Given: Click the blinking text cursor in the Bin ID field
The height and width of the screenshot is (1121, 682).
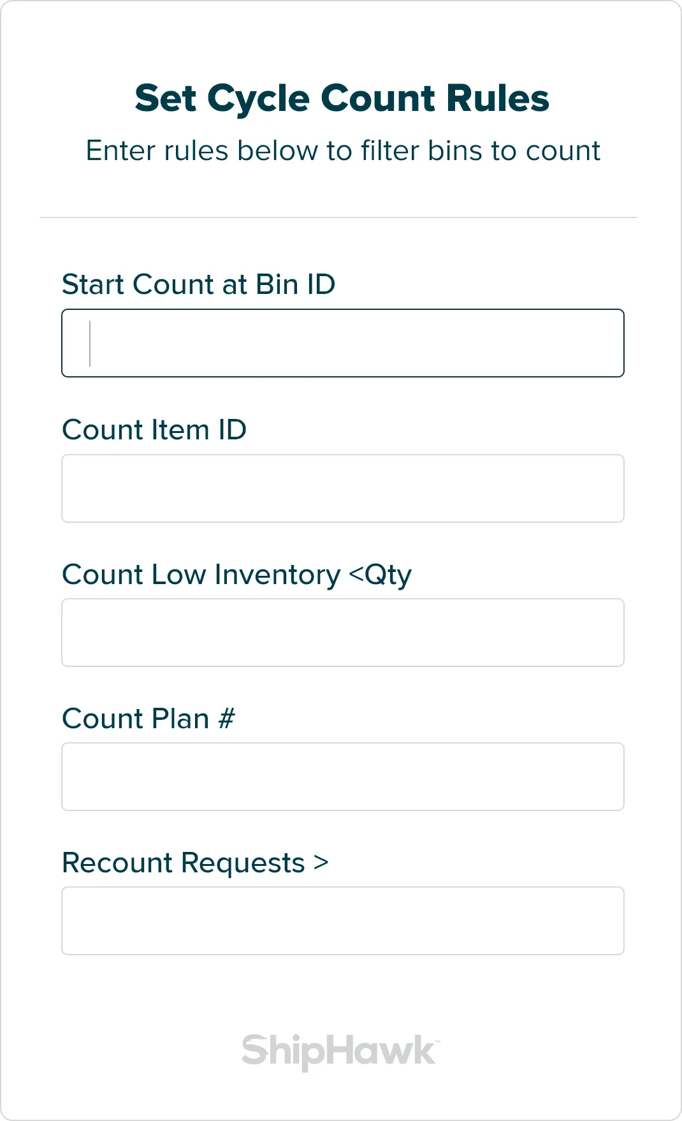Looking at the screenshot, I should (x=90, y=344).
